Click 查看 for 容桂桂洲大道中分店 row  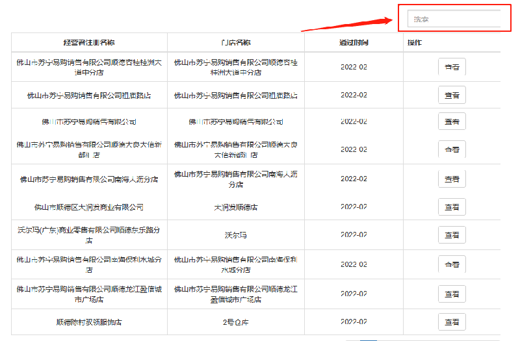(x=452, y=67)
